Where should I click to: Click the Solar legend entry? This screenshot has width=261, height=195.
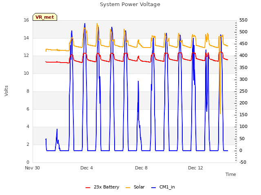(x=135, y=187)
